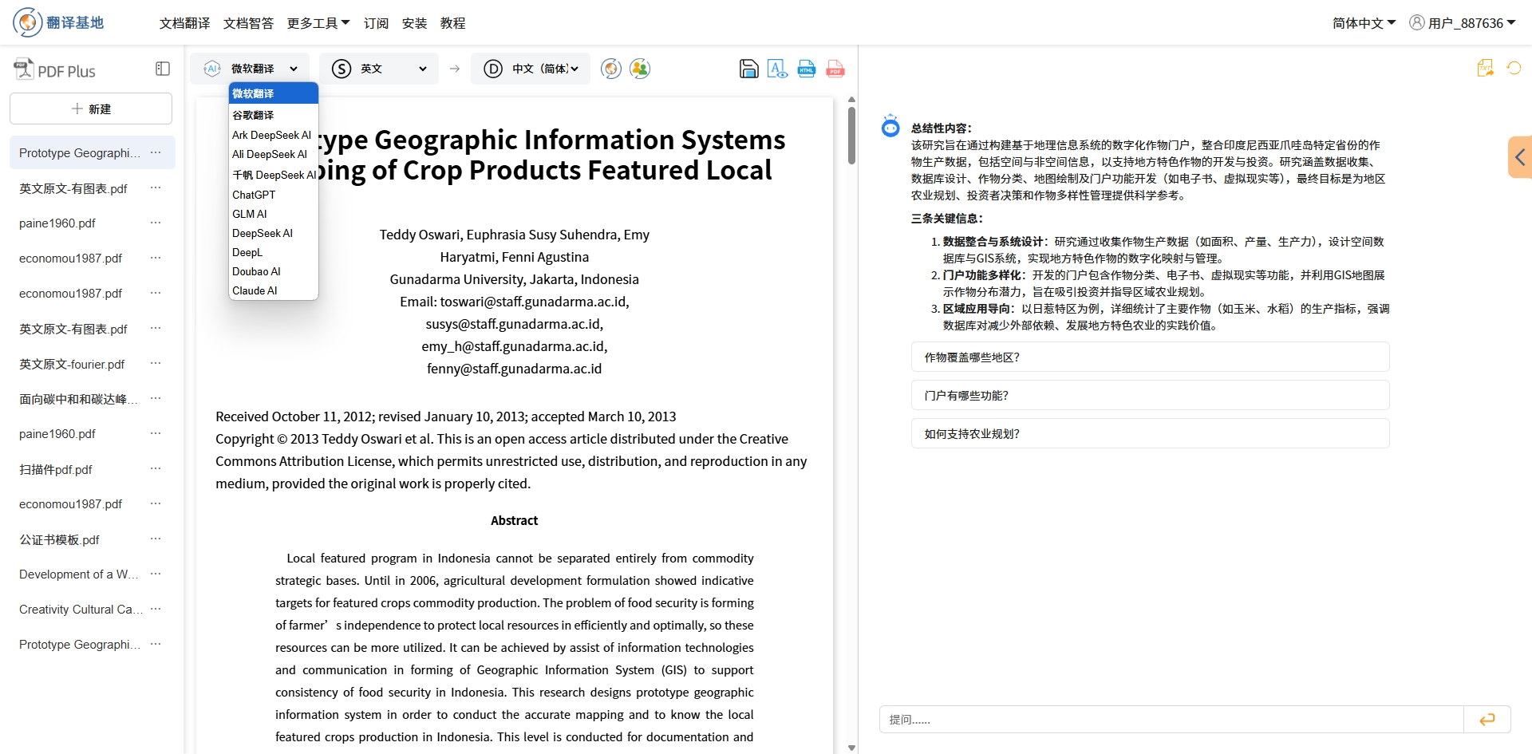The image size is (1532, 754).
Task: Click the PDF Plus icon
Action: 23,69
